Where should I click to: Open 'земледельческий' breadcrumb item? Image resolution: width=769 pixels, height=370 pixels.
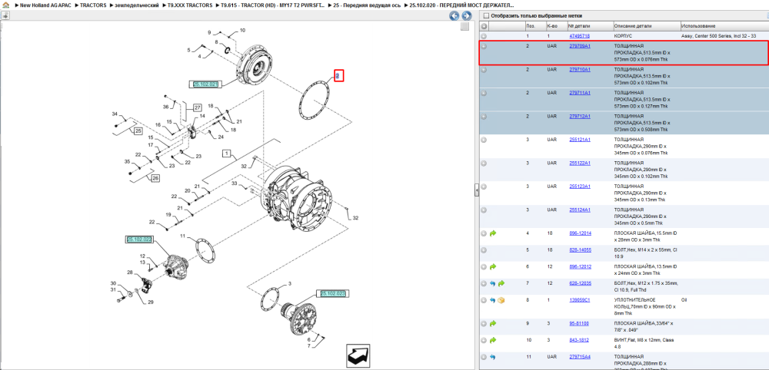click(x=137, y=5)
